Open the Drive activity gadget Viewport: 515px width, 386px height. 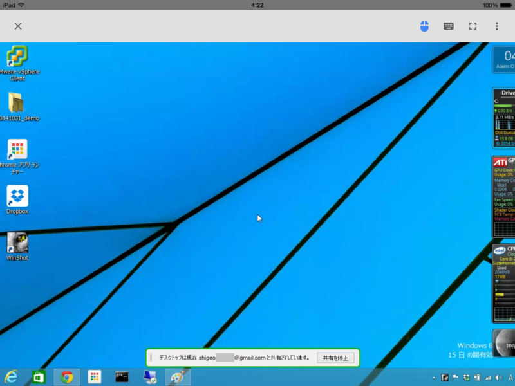pos(504,118)
